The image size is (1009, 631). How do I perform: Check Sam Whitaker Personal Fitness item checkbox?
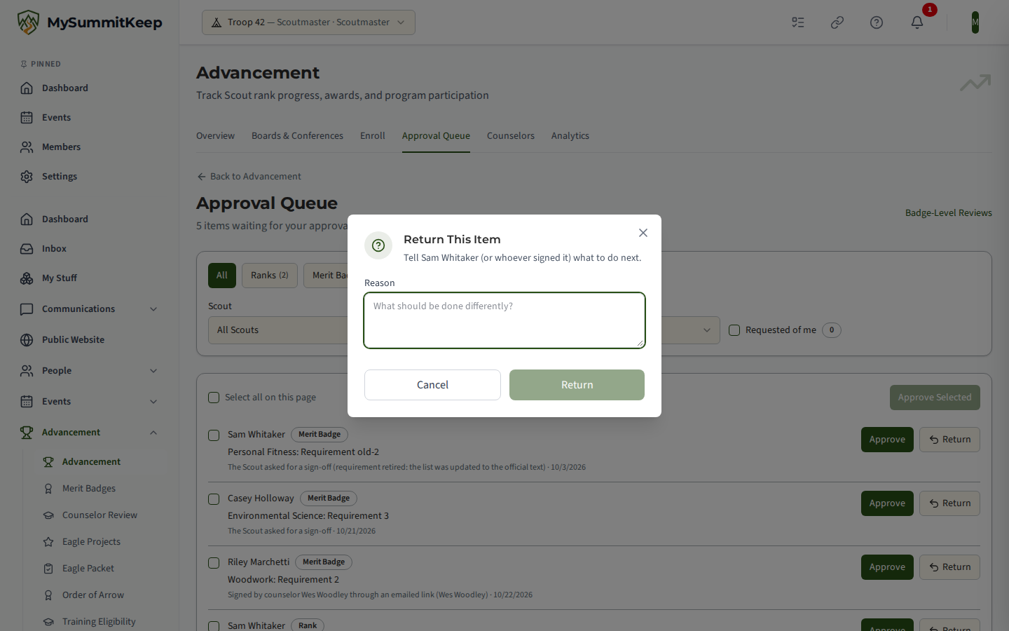(x=214, y=435)
